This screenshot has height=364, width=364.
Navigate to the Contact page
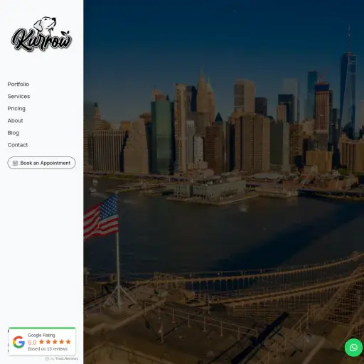(18, 145)
